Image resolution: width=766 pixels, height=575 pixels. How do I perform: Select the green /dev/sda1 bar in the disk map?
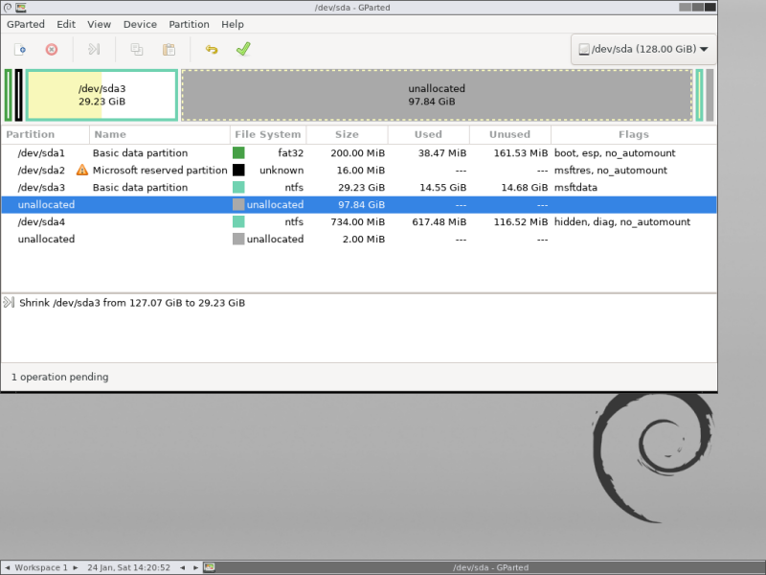[9, 95]
